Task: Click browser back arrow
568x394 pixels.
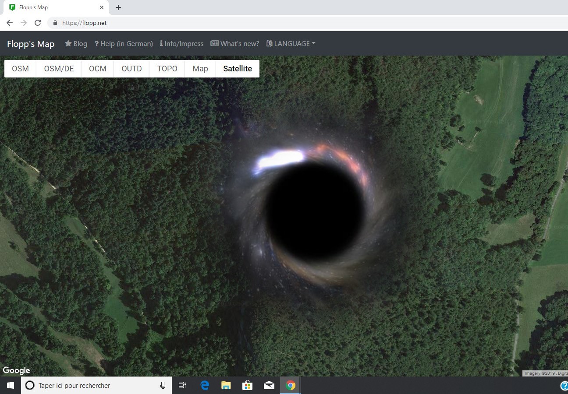Action: (x=10, y=23)
